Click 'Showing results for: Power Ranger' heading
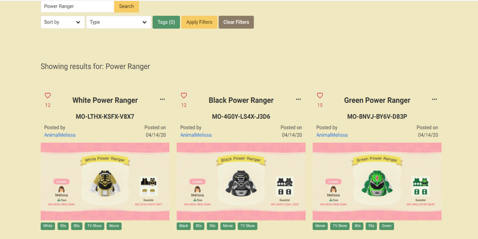The image size is (478, 239). coord(95,67)
